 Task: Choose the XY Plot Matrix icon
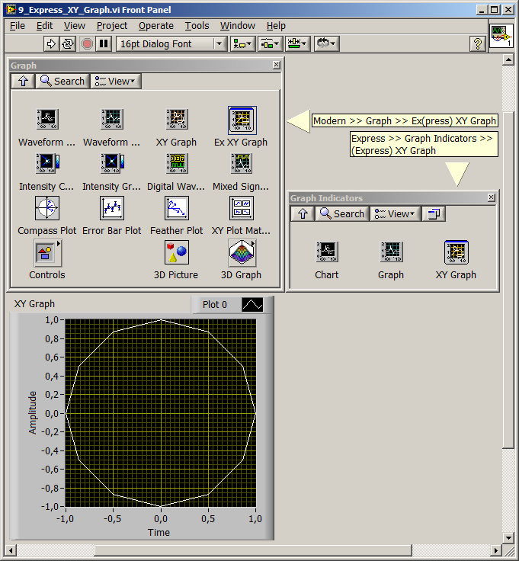(x=242, y=208)
